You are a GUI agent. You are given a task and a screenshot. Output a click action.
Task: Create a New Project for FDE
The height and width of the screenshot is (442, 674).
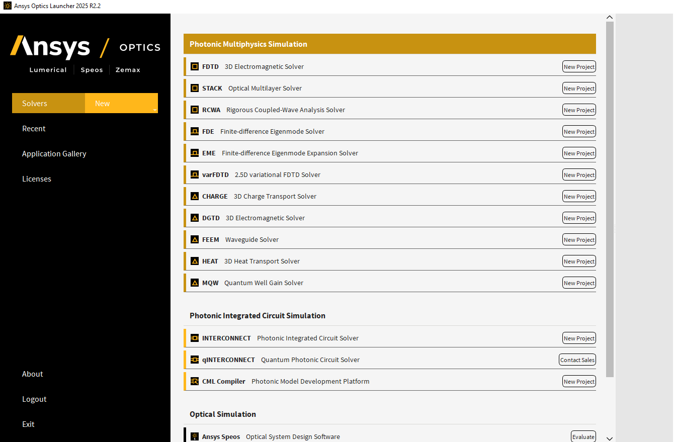click(x=579, y=132)
